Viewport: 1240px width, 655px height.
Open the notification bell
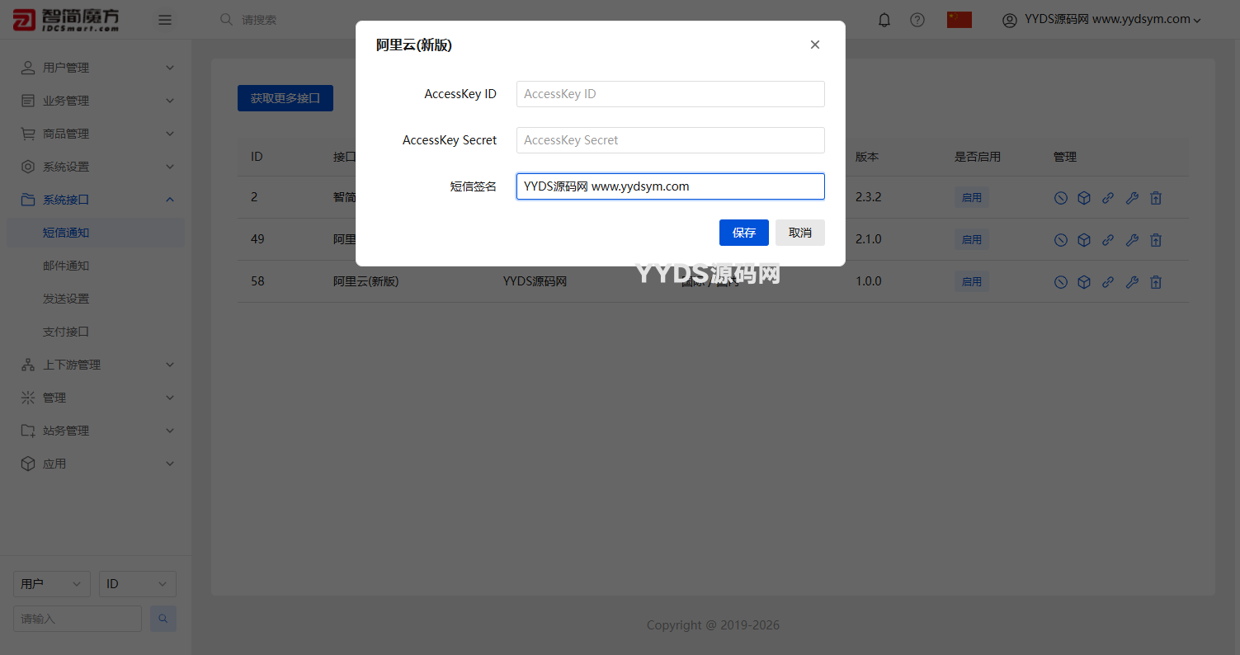[x=884, y=19]
